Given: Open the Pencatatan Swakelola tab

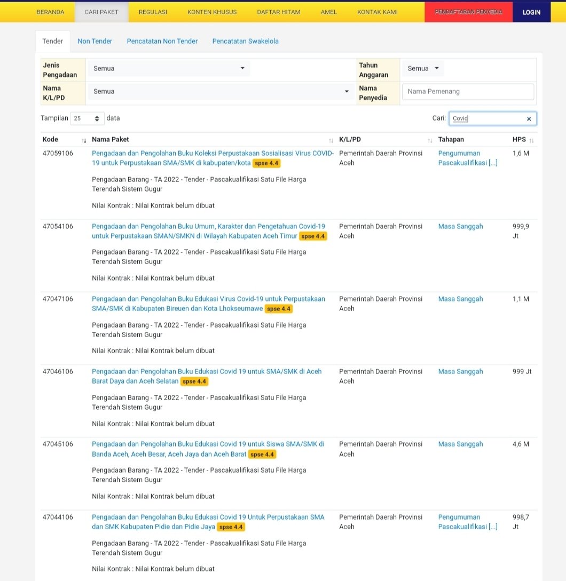Looking at the screenshot, I should (x=245, y=41).
